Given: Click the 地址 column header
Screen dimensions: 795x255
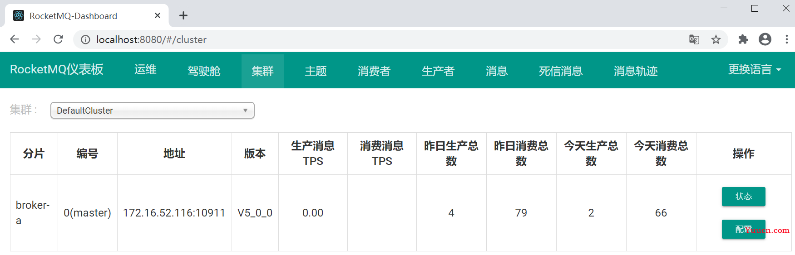Looking at the screenshot, I should 174,154.
